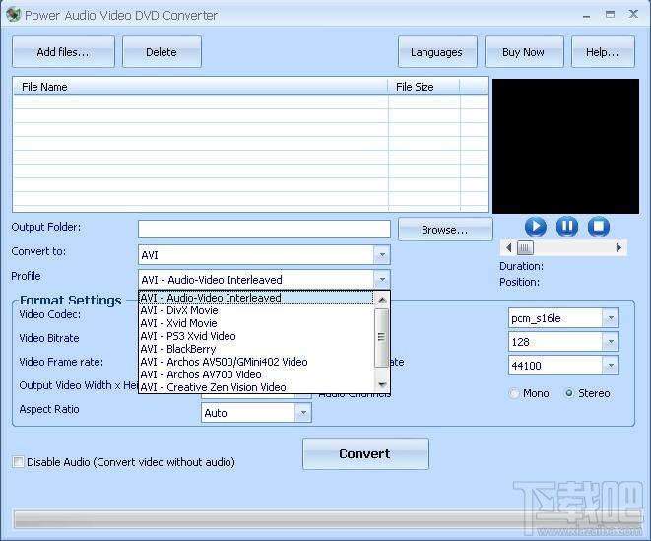651x541 pixels.
Task: Select AVI - PS3 Xvid Video profile
Action: point(256,336)
